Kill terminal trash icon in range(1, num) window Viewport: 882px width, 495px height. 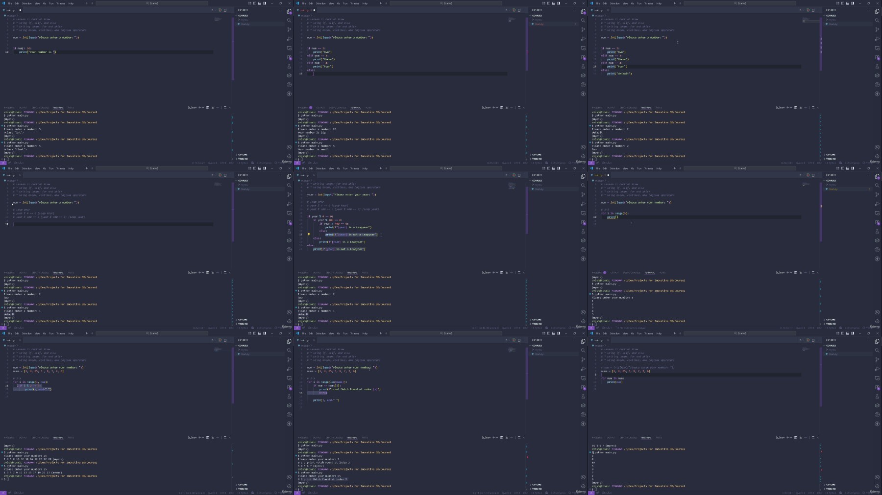tap(212, 438)
